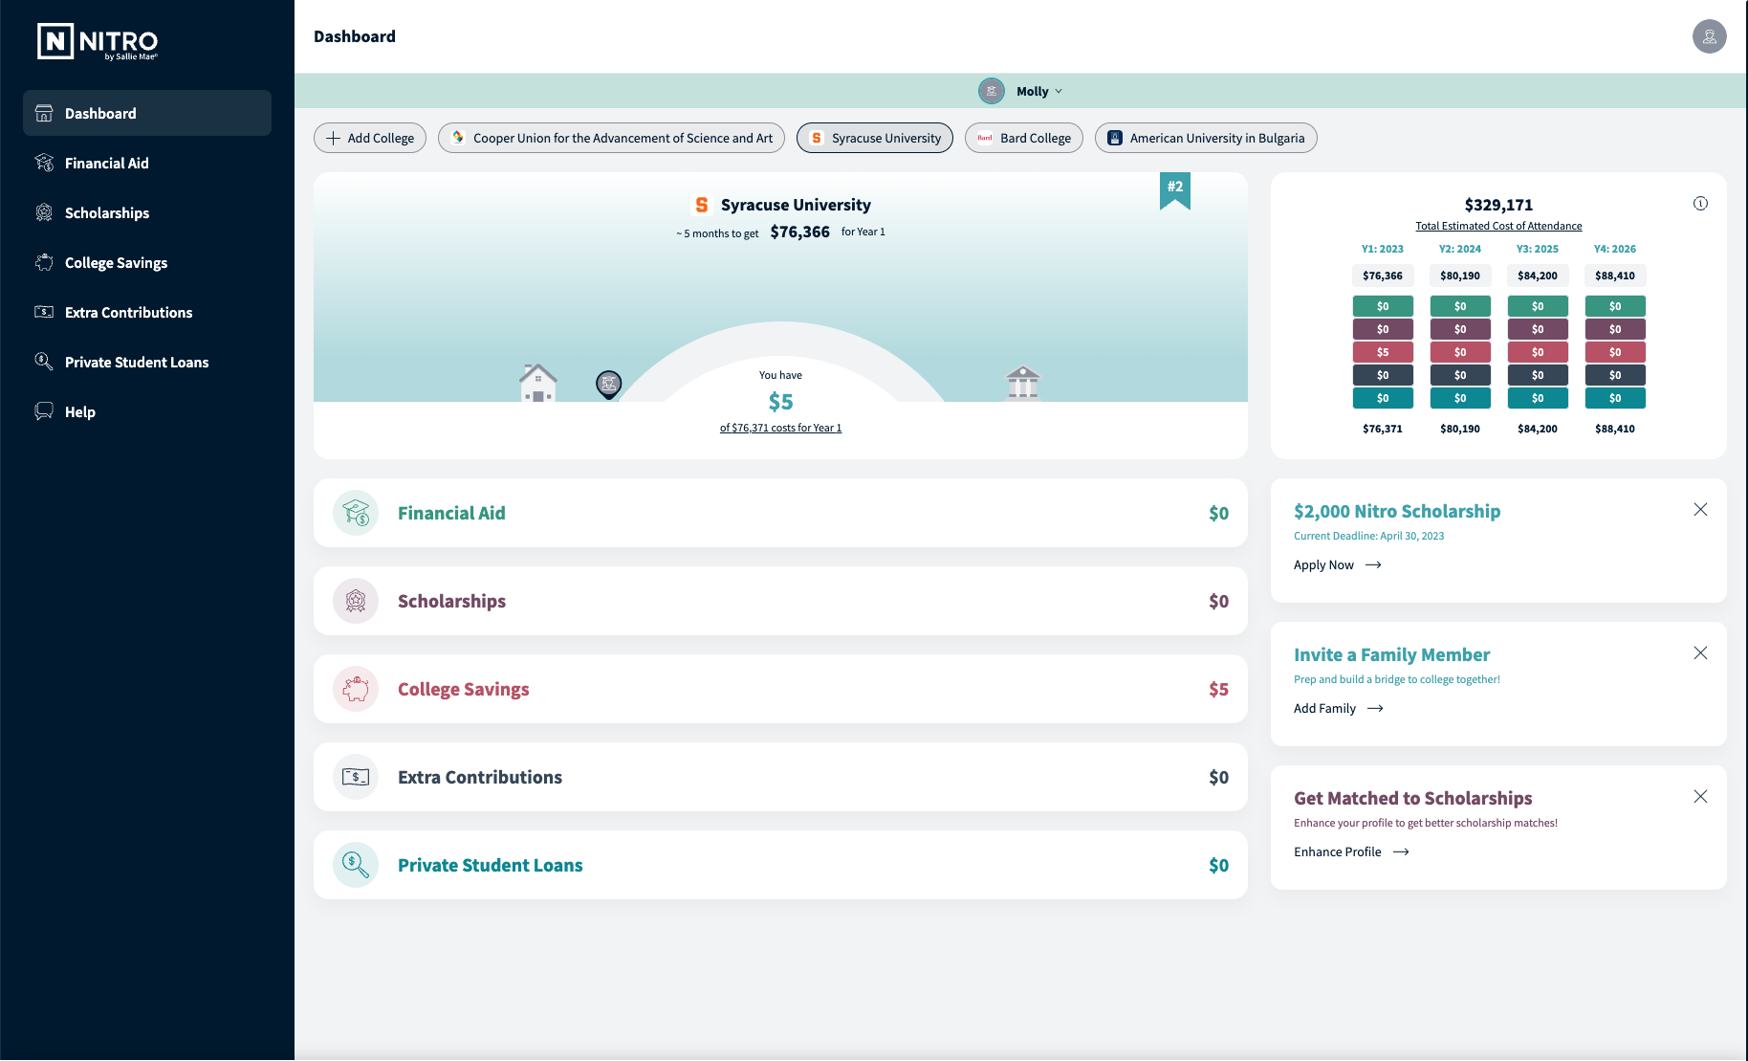
Task: Click the Financial Aid sidebar icon
Action: [44, 163]
